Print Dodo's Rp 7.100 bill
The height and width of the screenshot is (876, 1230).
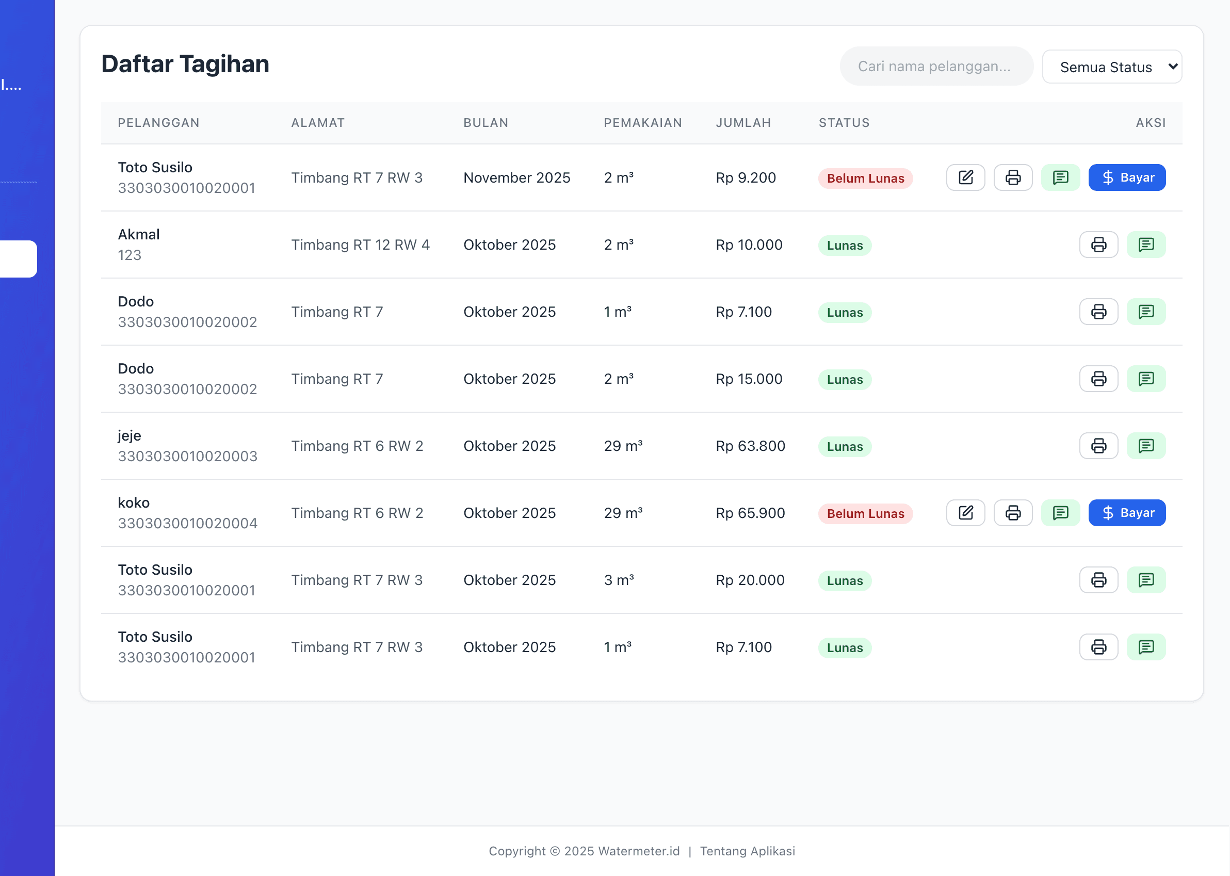click(x=1099, y=312)
